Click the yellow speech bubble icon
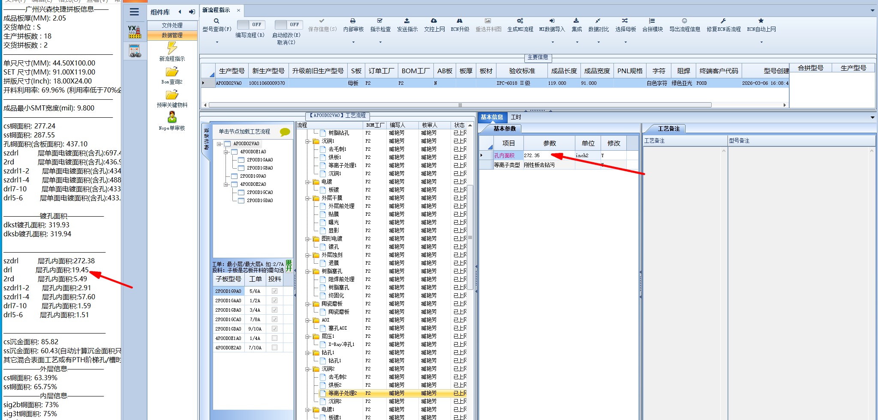878x420 pixels. click(285, 132)
